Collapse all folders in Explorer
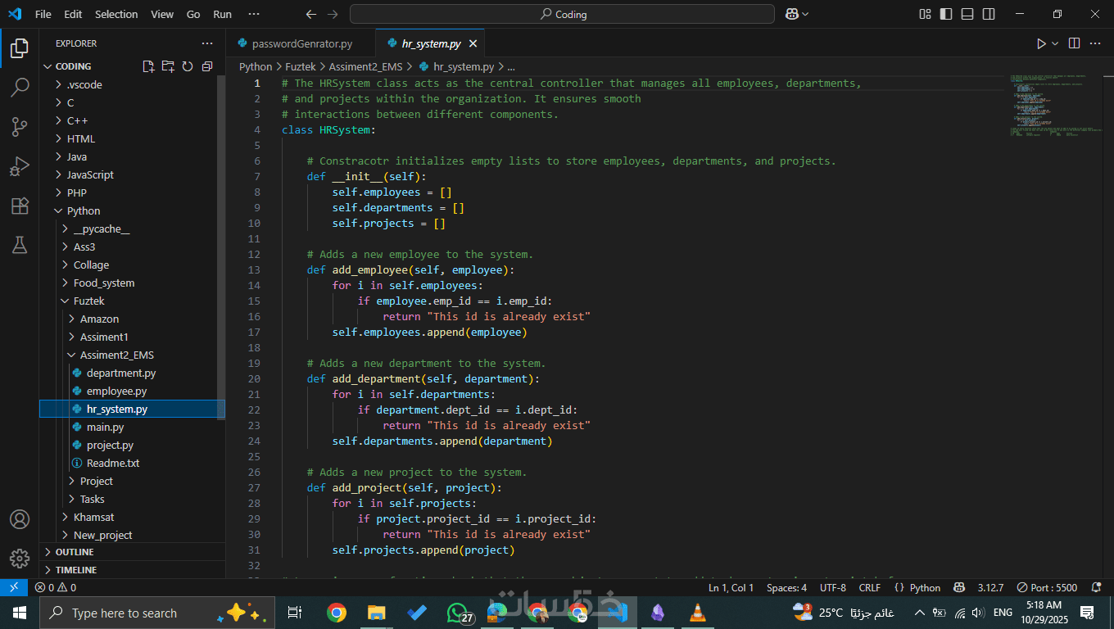The height and width of the screenshot is (629, 1114). (x=207, y=66)
